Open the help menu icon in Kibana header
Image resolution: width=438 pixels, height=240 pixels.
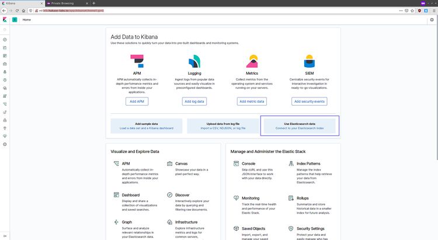[432, 19]
